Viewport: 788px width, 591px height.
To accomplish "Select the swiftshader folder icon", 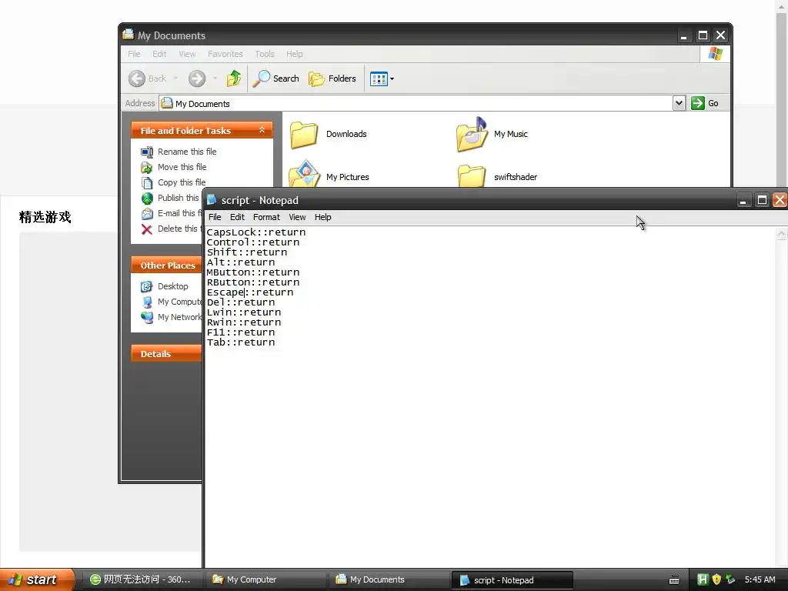I will [x=472, y=176].
